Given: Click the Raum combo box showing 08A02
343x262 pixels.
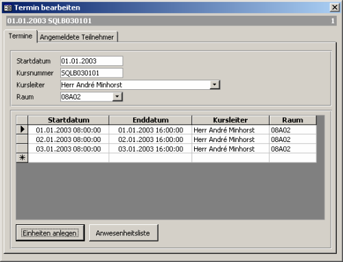Looking at the screenshot, I should click(86, 97).
